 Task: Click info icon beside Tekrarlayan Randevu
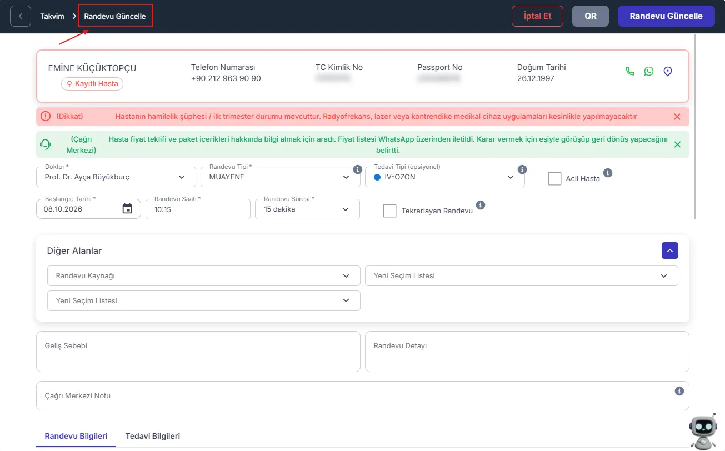pos(481,205)
